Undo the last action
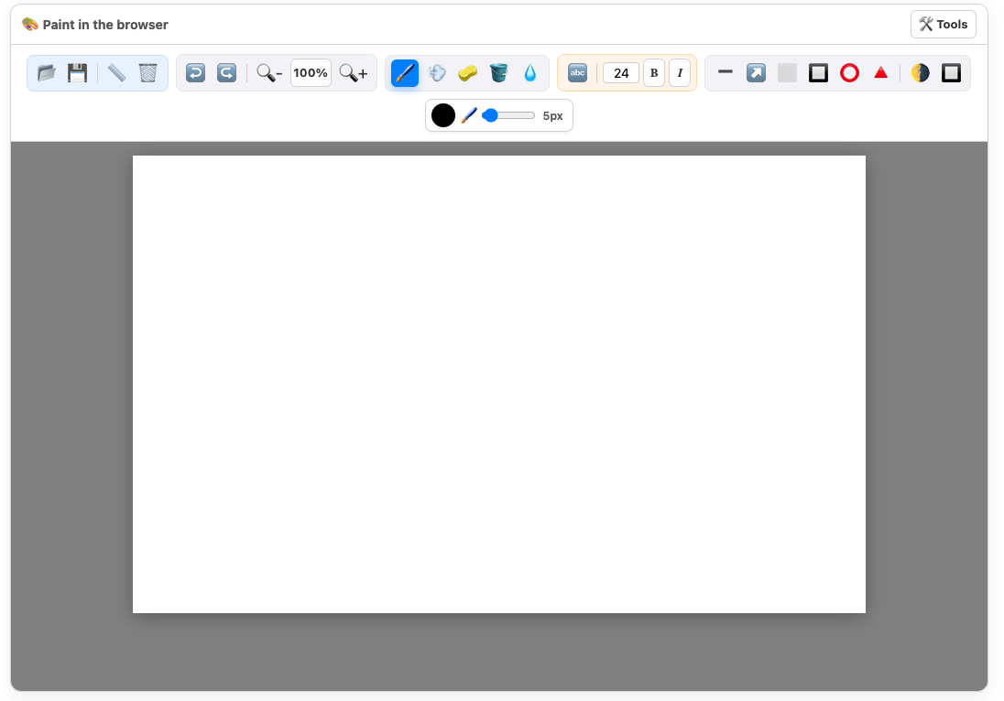The image size is (1004, 701). point(195,73)
